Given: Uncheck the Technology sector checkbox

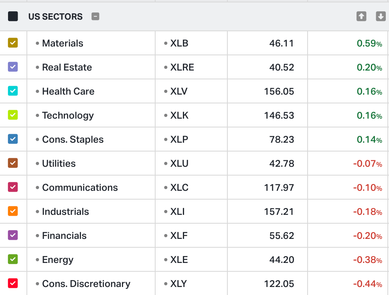Looking at the screenshot, I should [x=13, y=115].
